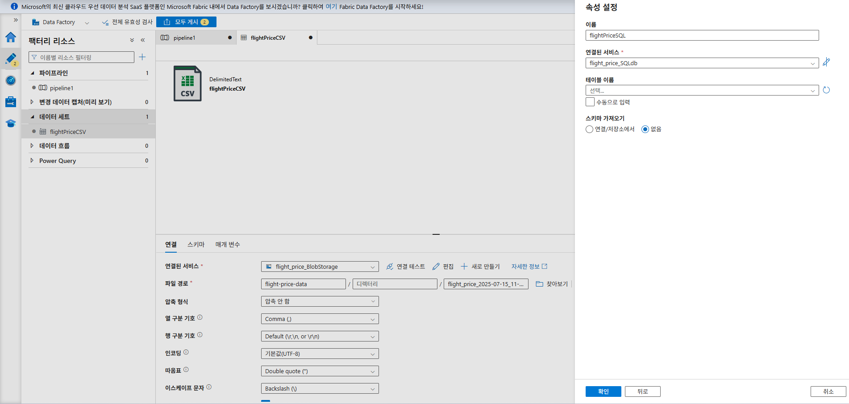Open the Manage toolbox icon in sidebar
The image size is (849, 404).
tap(11, 102)
